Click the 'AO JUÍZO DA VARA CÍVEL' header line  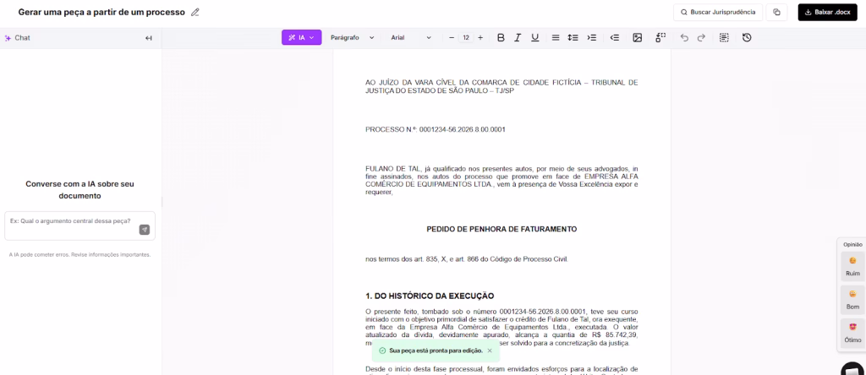click(502, 87)
